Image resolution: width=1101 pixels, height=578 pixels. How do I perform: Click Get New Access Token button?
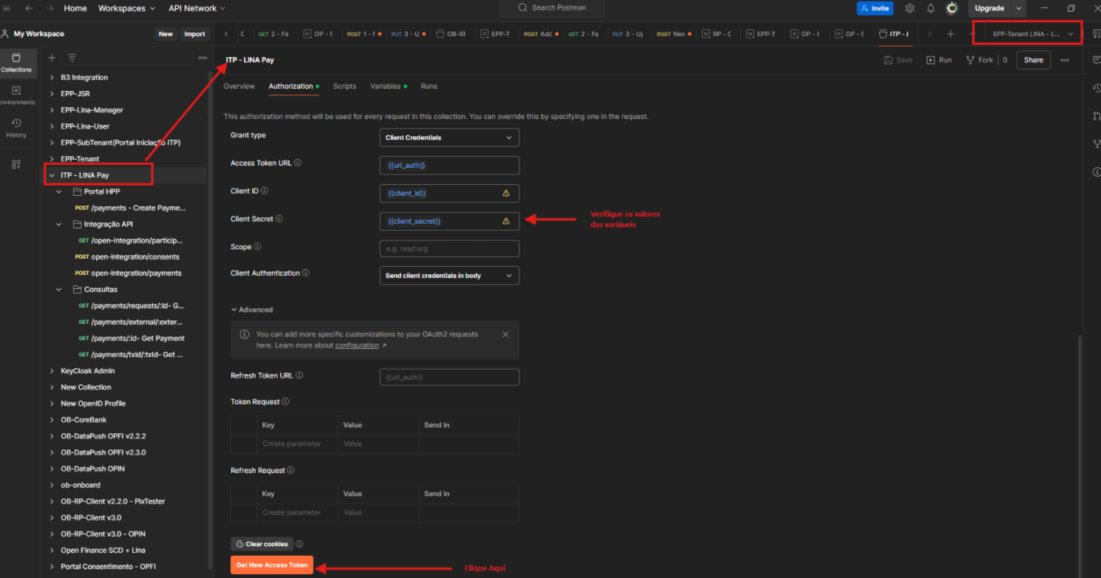point(272,565)
